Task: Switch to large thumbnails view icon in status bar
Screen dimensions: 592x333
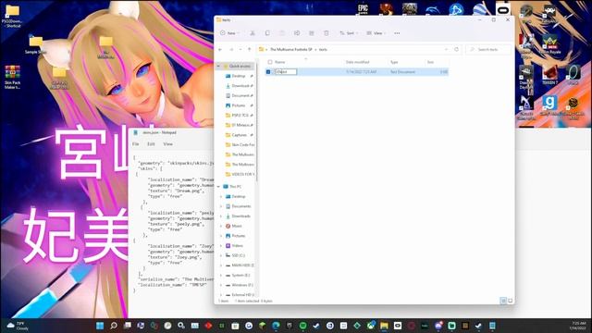Action: (510, 301)
